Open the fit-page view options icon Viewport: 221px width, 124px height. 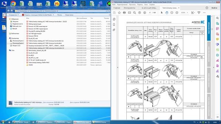click(x=193, y=13)
